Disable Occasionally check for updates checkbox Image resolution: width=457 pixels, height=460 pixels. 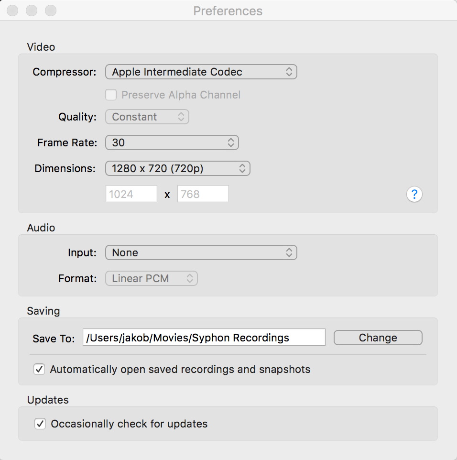tap(40, 424)
